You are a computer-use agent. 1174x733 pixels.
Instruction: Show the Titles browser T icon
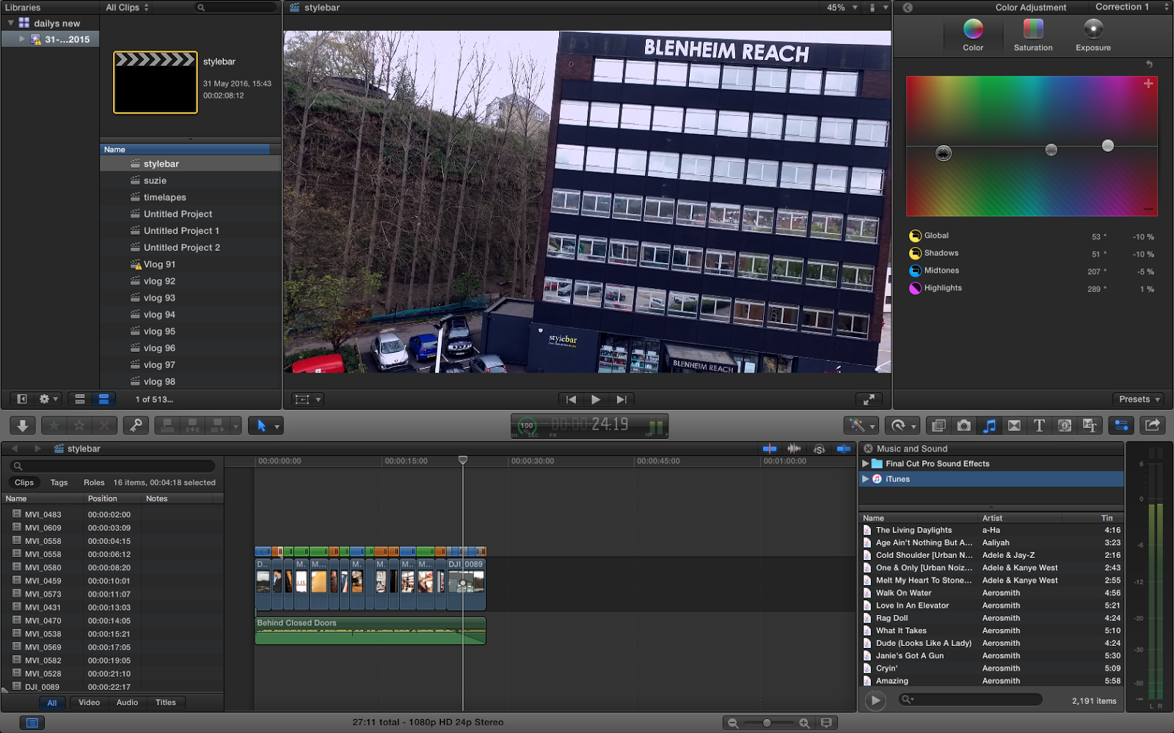pos(1039,426)
